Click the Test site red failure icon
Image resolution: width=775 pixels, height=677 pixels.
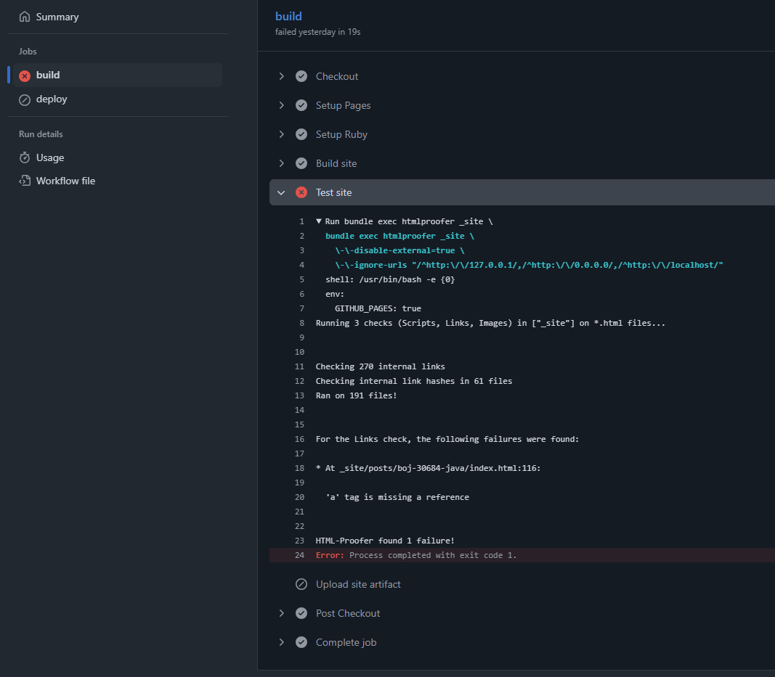(x=301, y=192)
